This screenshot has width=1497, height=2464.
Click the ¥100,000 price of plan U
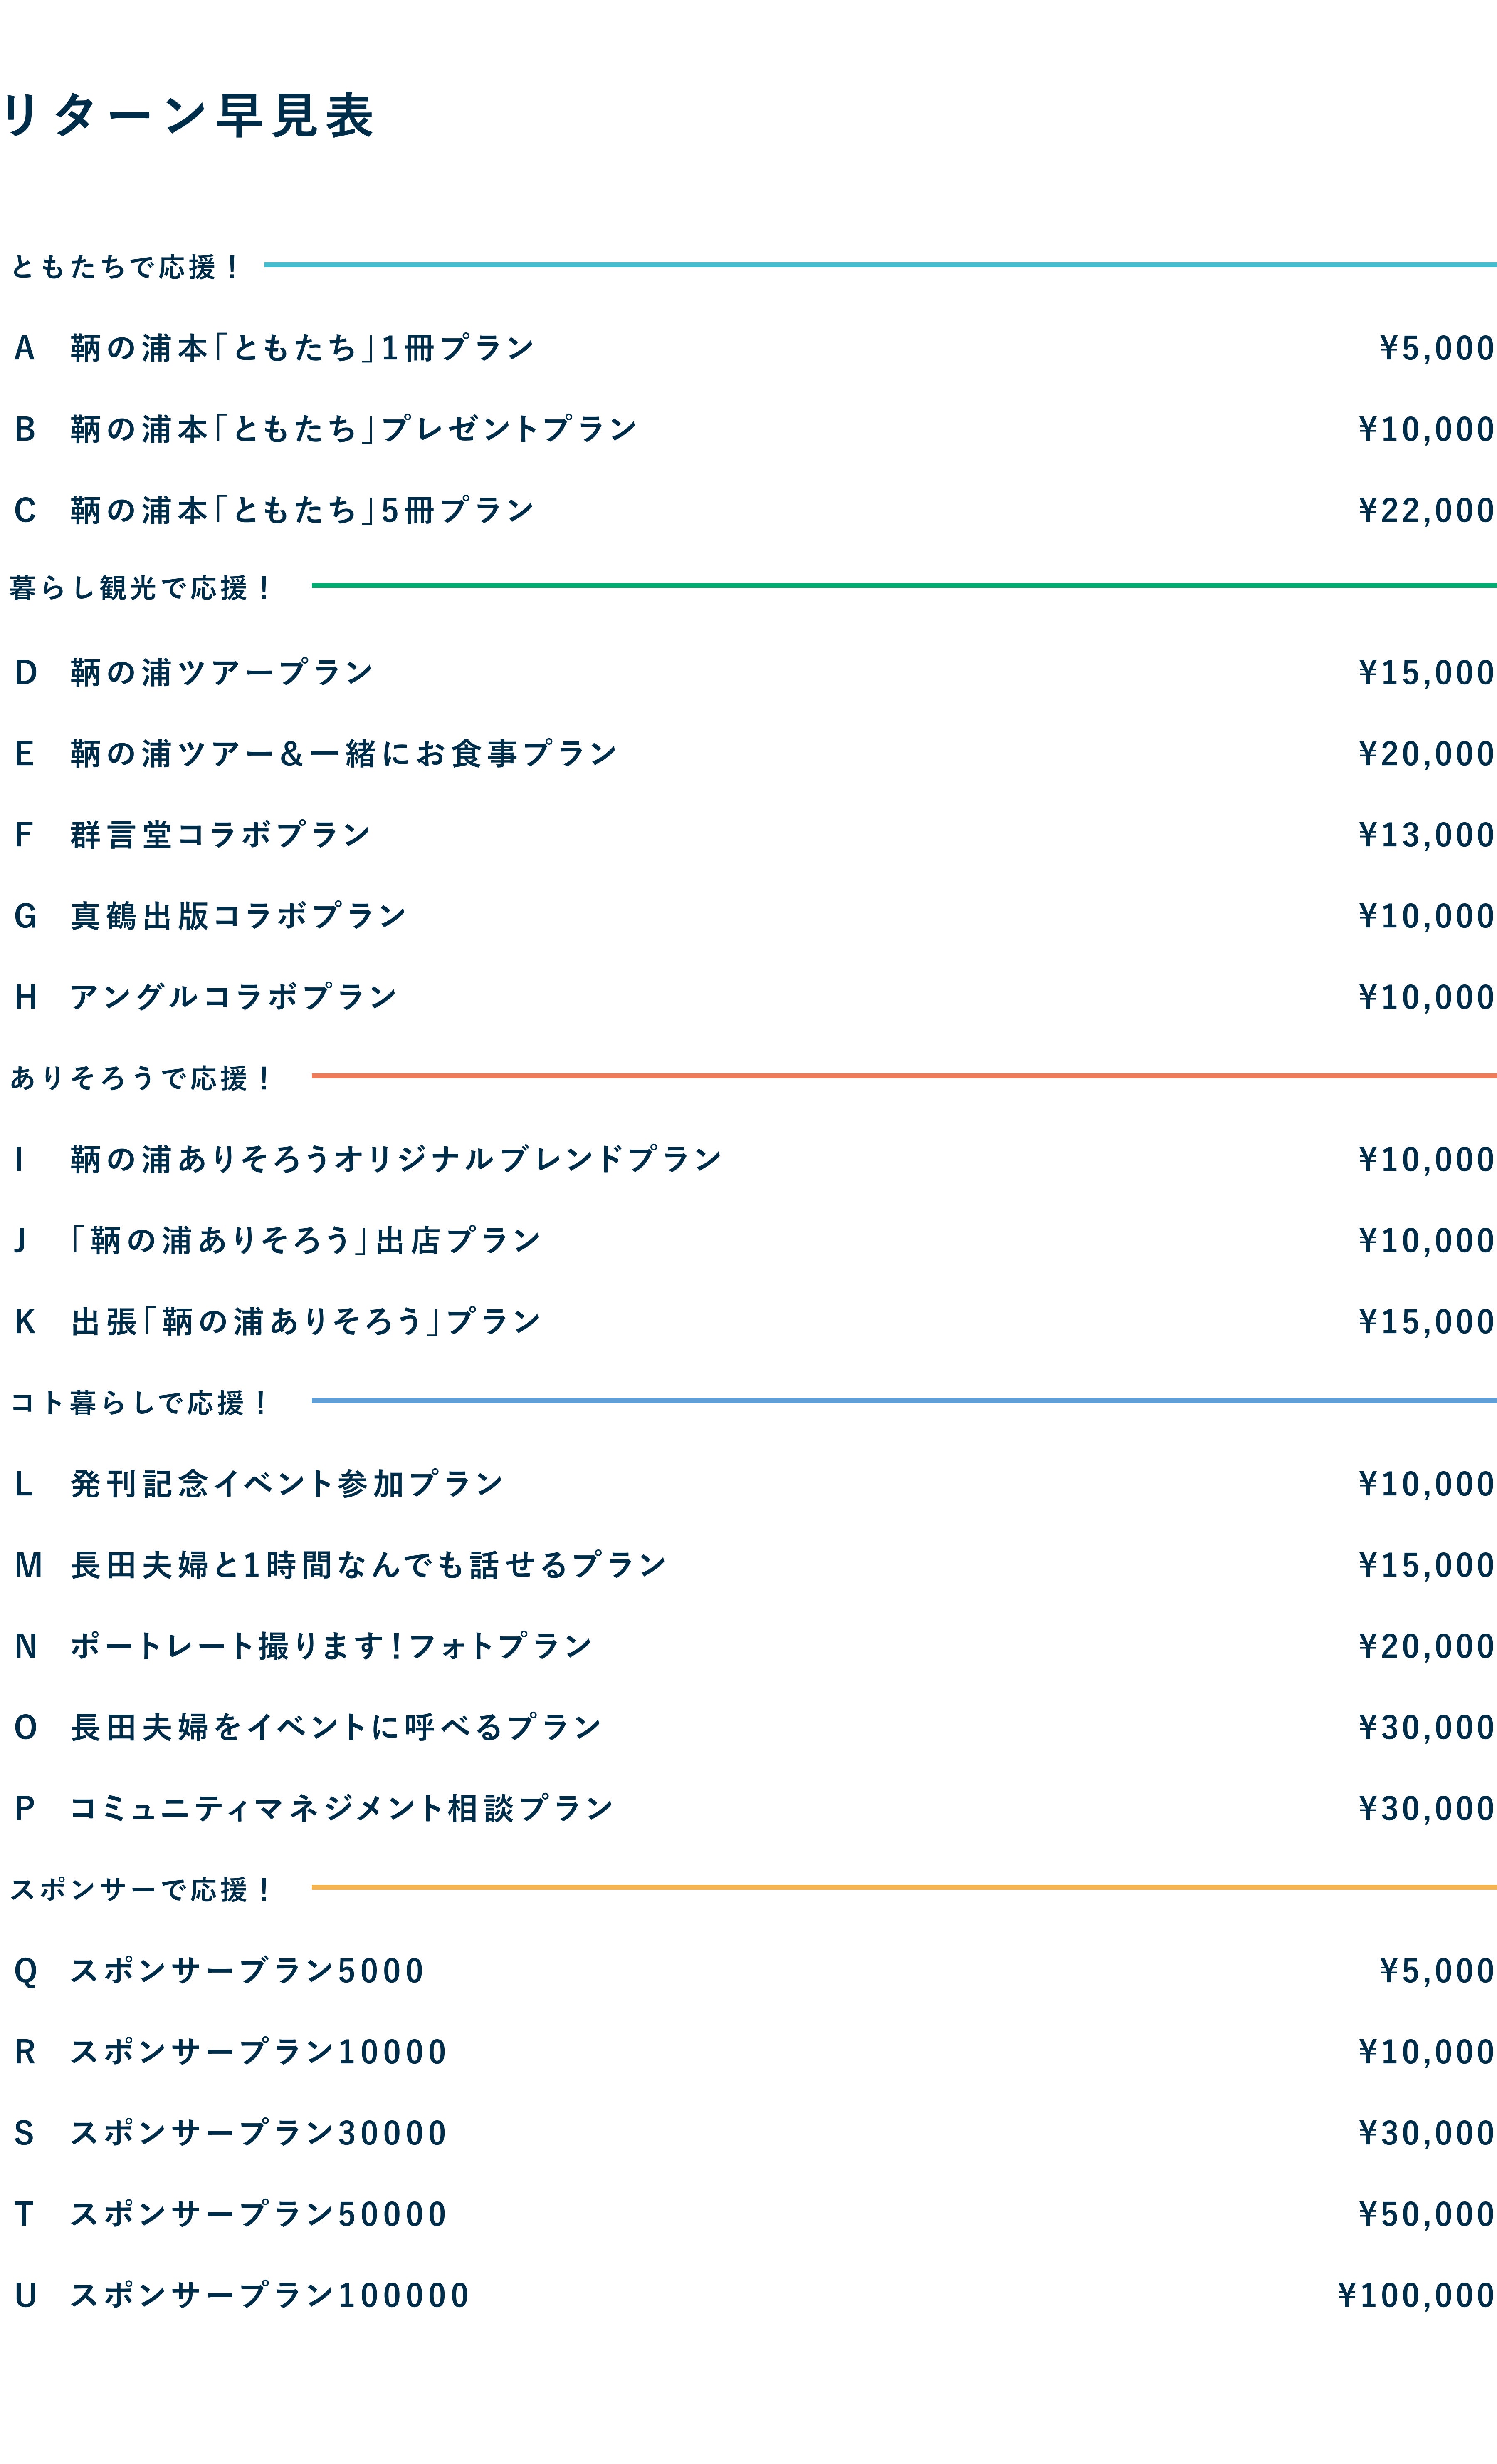click(1415, 2294)
